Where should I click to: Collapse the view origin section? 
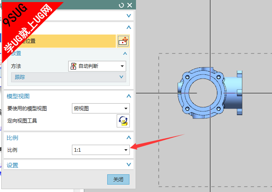tap(129, 27)
